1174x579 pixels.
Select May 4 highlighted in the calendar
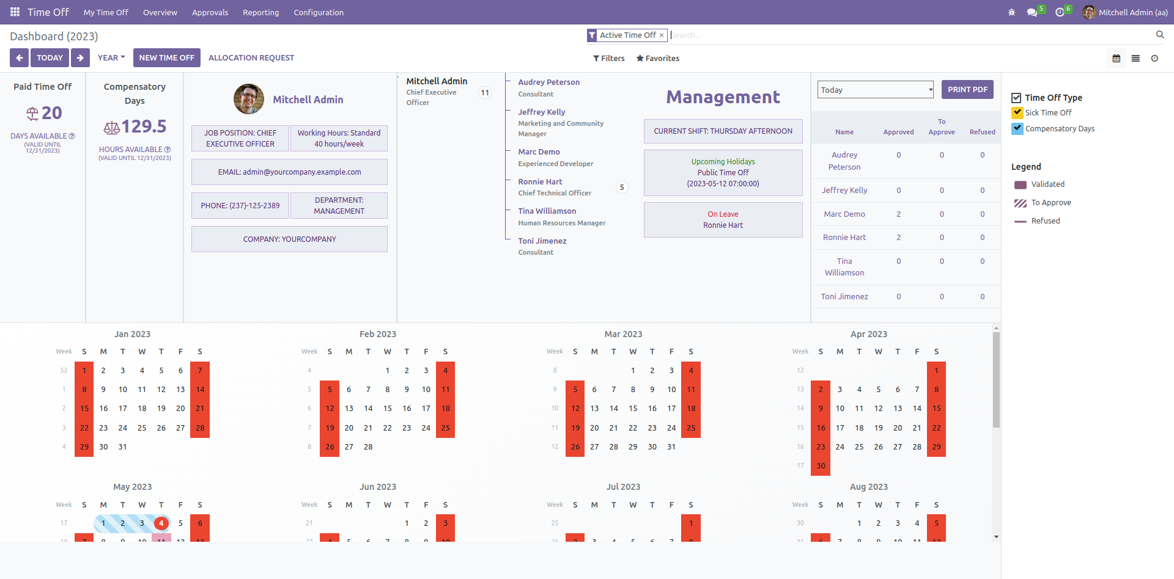point(161,523)
